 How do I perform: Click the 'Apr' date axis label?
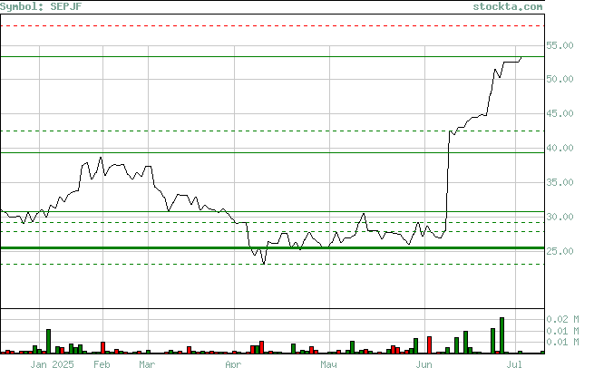(233, 364)
